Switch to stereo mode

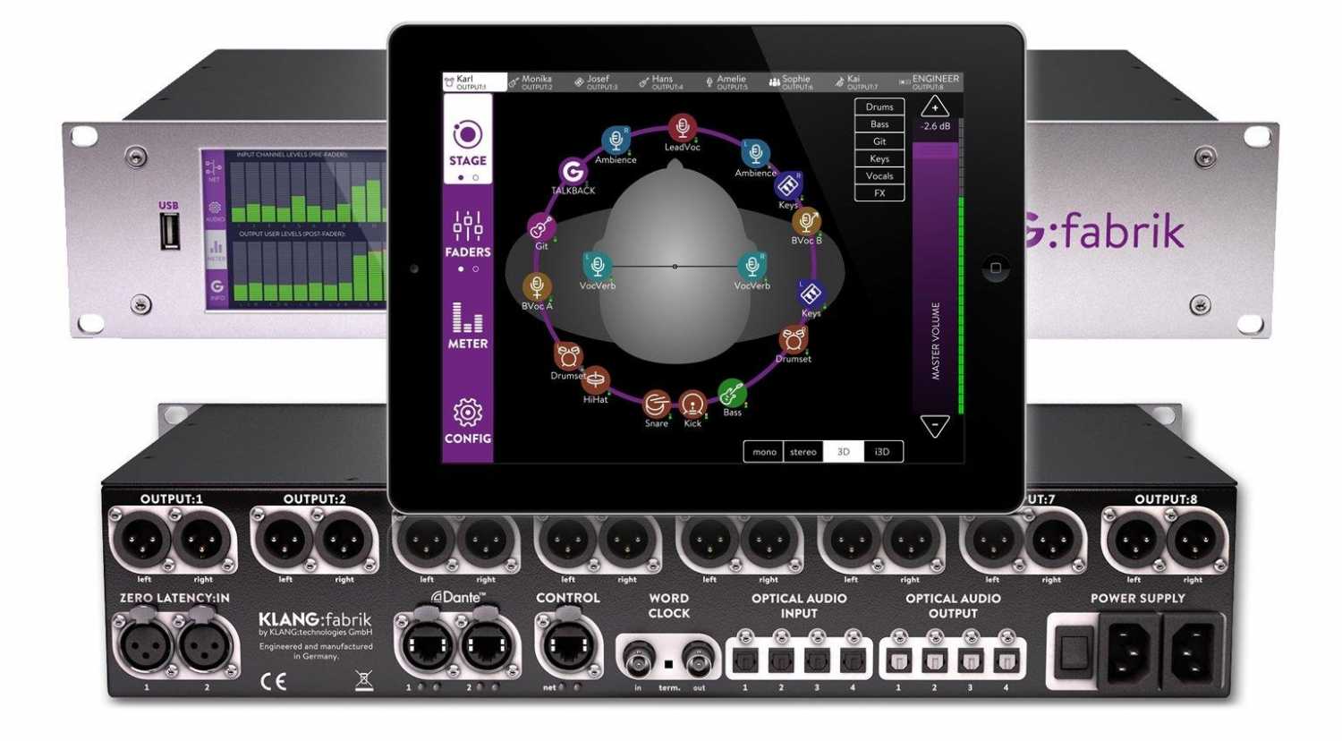coord(802,451)
